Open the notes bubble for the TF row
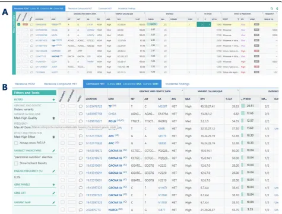The image size is (282, 214). click(x=81, y=106)
